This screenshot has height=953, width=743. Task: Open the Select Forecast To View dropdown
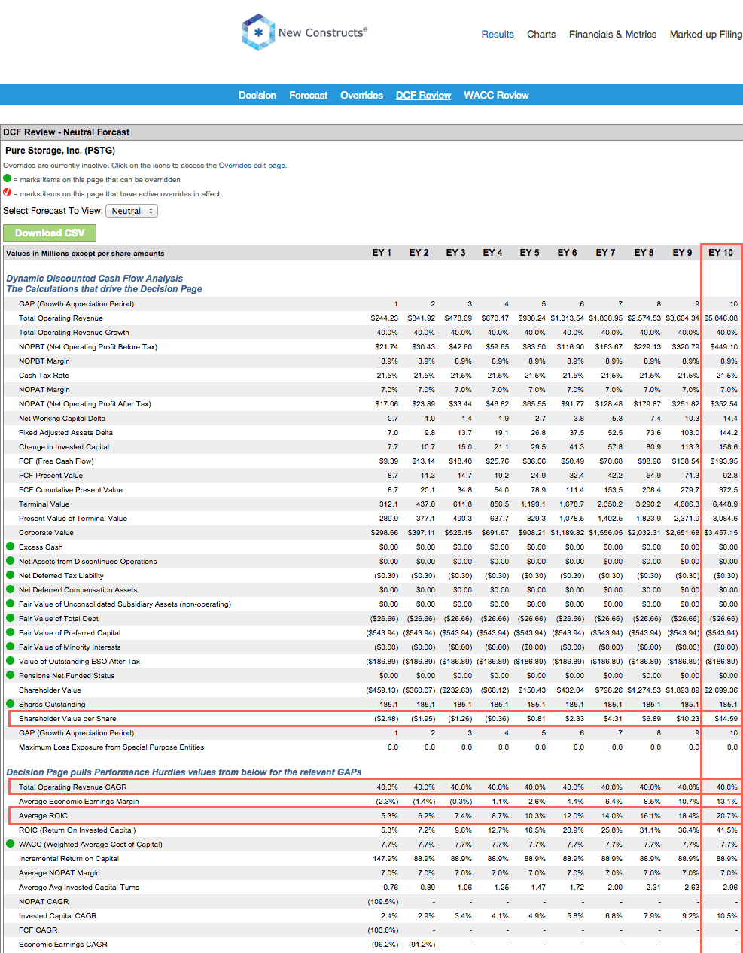click(x=132, y=211)
